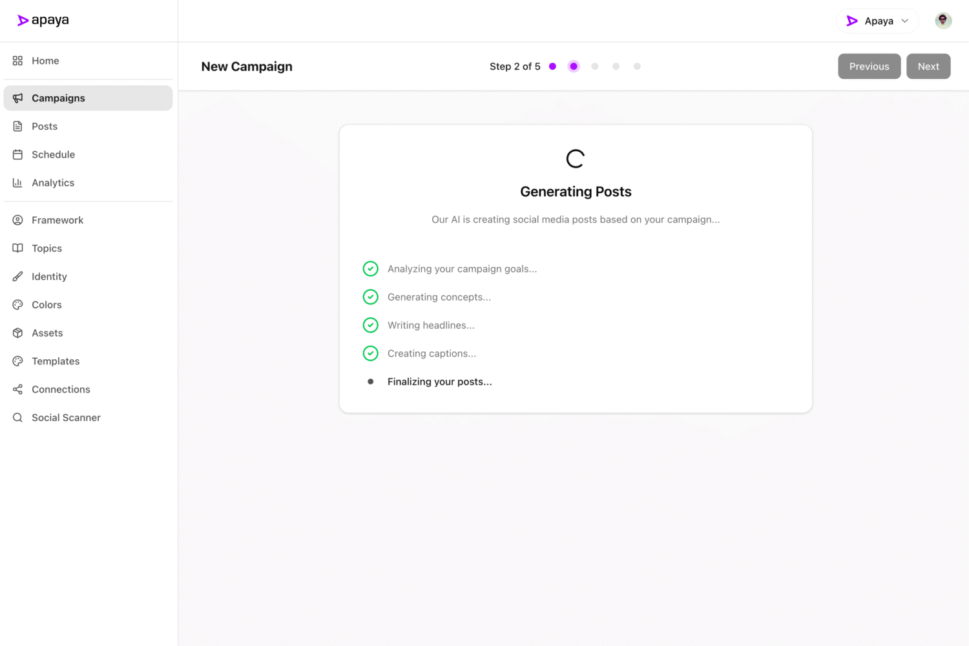The image size is (969, 646).
Task: Select the step 2 progress dot
Action: coord(573,66)
